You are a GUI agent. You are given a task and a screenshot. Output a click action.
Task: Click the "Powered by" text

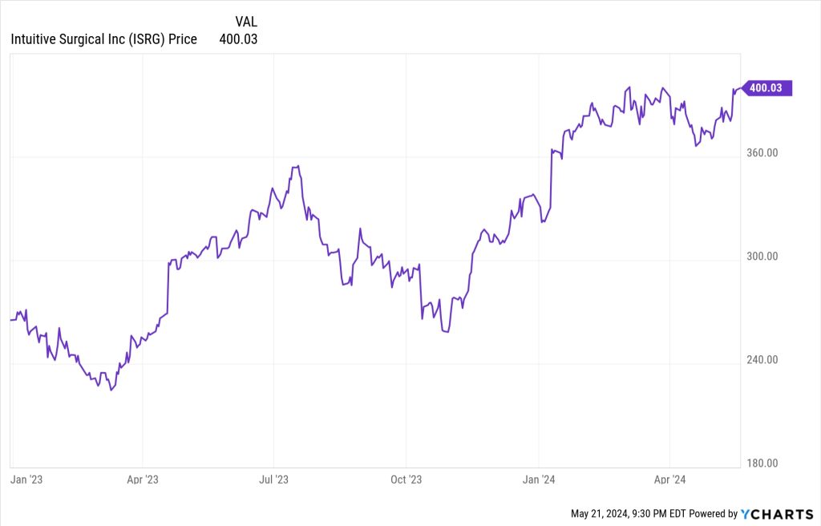click(714, 513)
